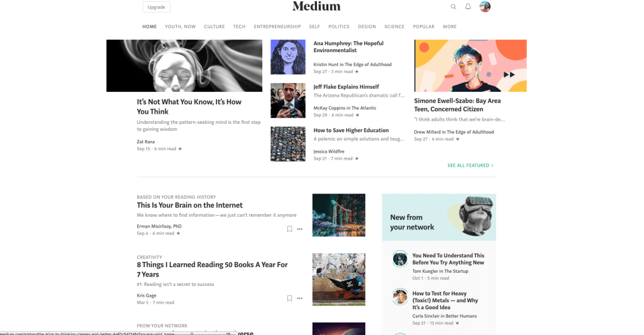Open search with the magnifier icon
The width and height of the screenshot is (644, 335).
point(453,6)
